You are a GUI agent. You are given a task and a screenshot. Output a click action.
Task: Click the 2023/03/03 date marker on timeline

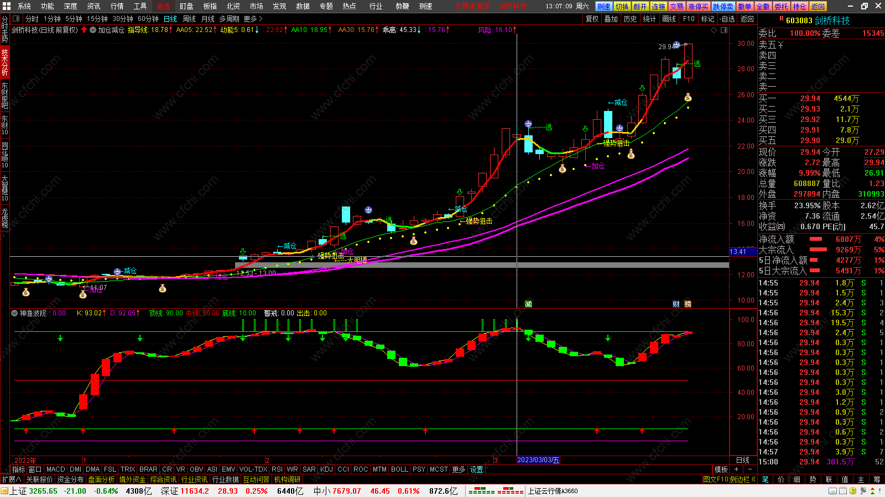tap(538, 460)
